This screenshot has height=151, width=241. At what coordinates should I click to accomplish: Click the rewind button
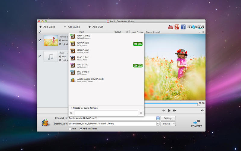click(164, 111)
